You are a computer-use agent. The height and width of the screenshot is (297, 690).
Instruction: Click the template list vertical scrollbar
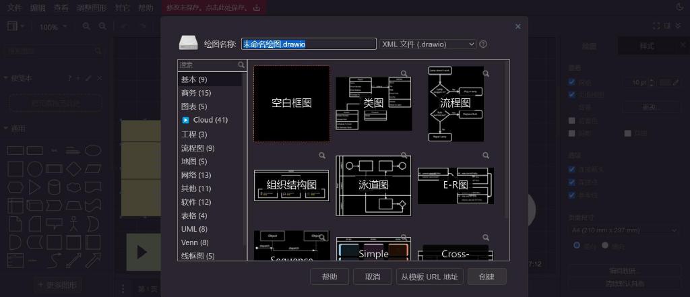pyautogui.click(x=507, y=140)
